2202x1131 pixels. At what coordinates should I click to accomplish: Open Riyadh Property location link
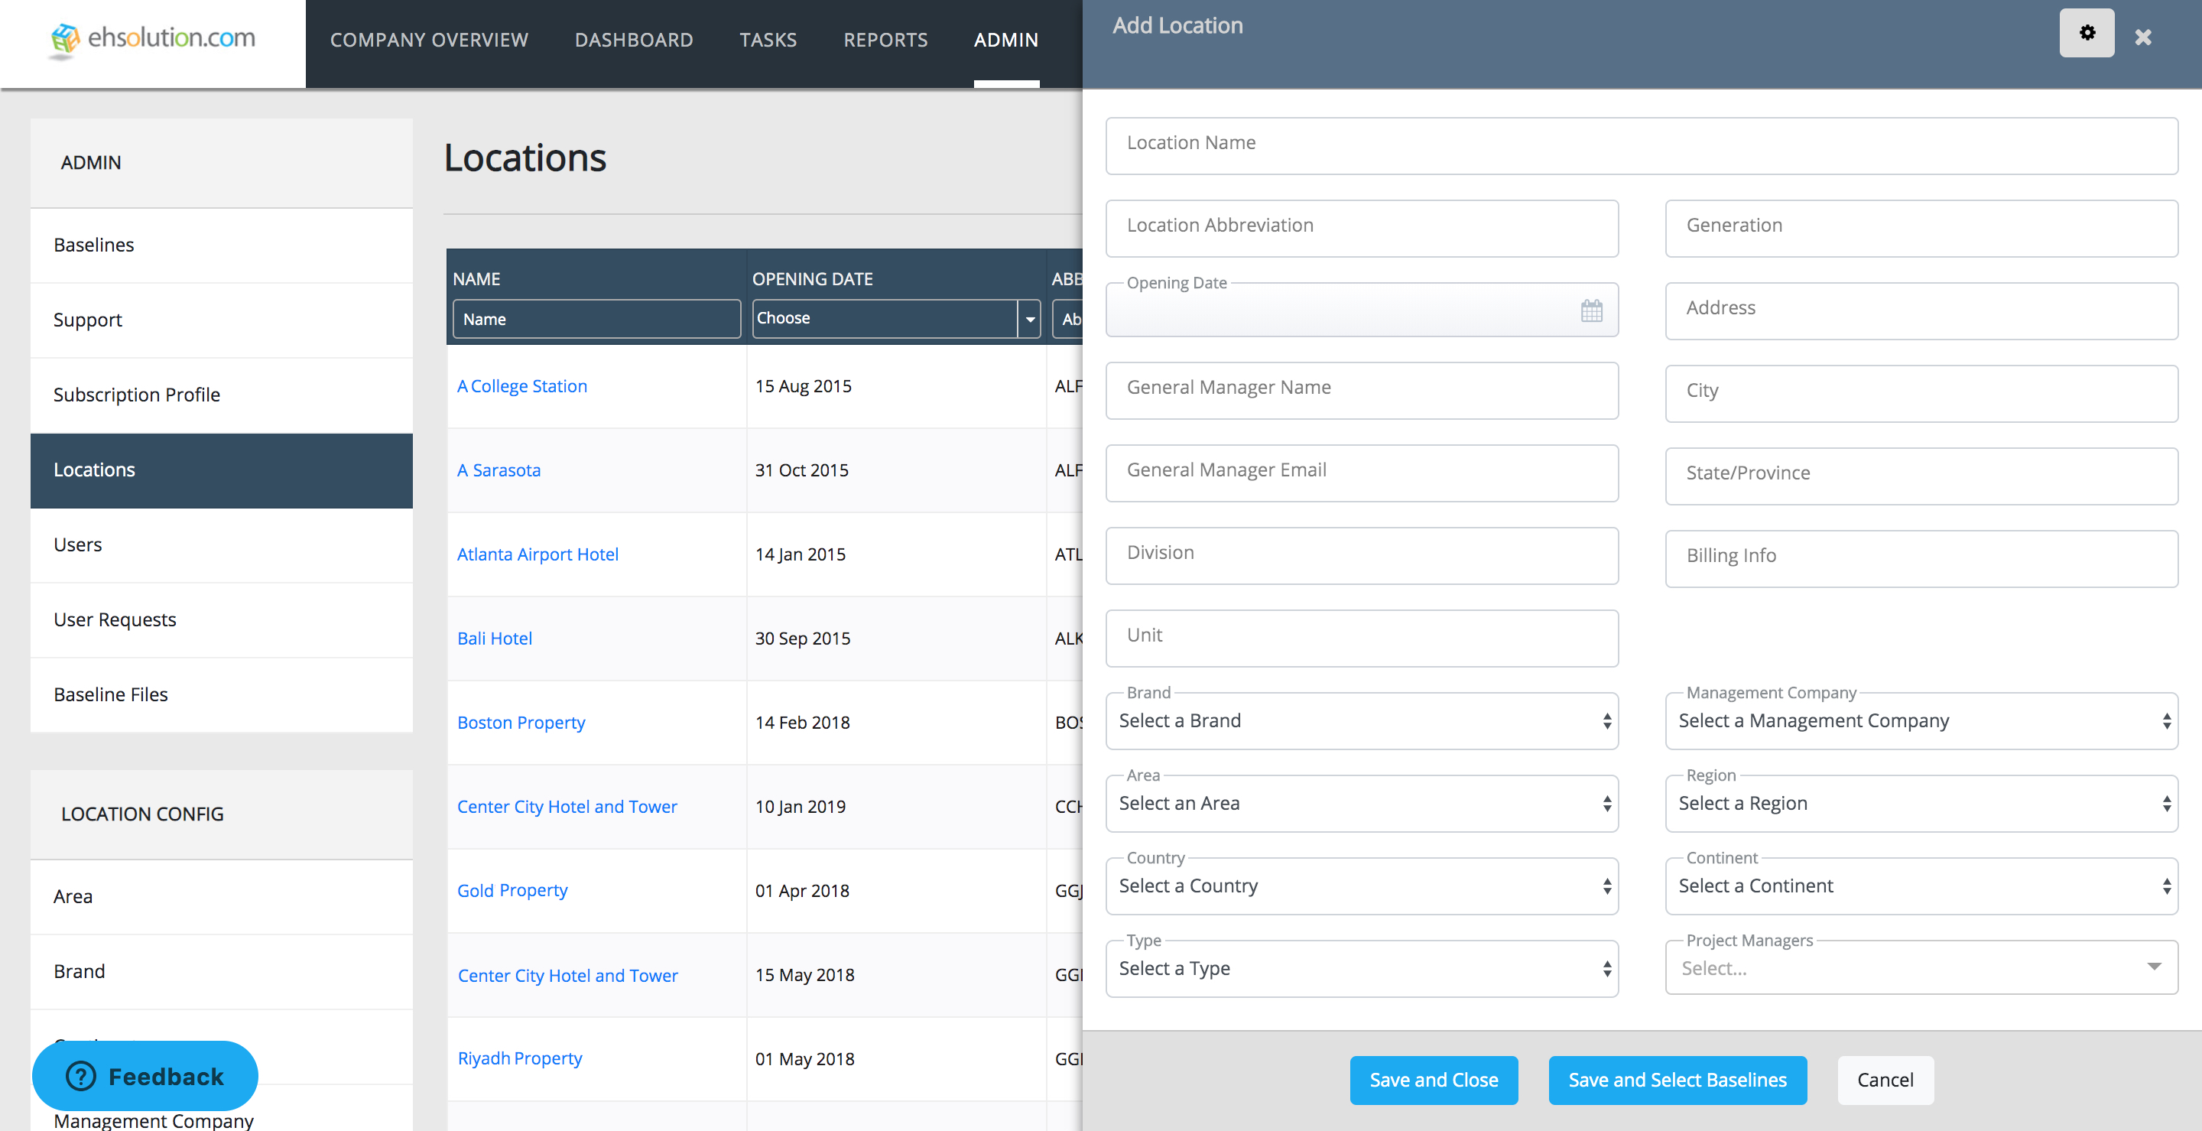tap(520, 1059)
